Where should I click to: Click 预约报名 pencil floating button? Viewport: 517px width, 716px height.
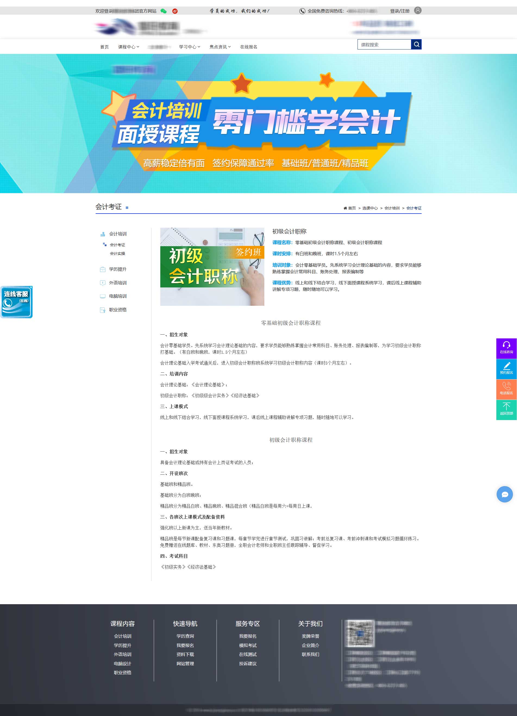506,368
